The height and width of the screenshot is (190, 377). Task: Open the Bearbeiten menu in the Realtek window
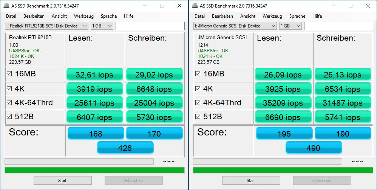click(34, 16)
